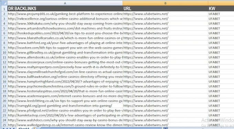Image resolution: width=234 pixels, height=129 pixels.
Task: Select the leedsfitting.co.uk backlink cell
Action: (x=65, y=101)
